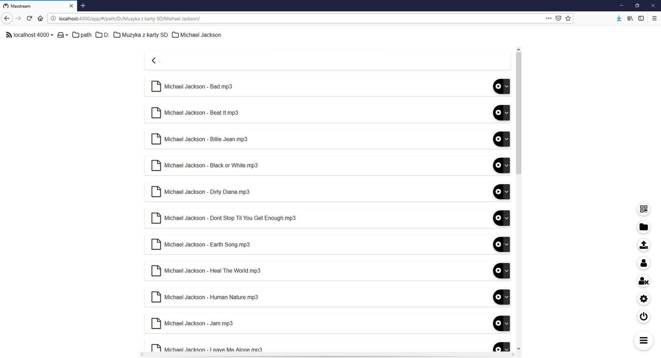
Task: Open chevron menu for Earth Song.mp3
Action: (x=507, y=244)
